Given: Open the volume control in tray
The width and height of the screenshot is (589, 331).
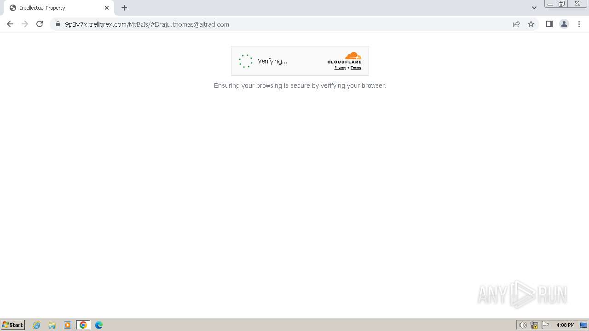Looking at the screenshot, I should pyautogui.click(x=523, y=325).
